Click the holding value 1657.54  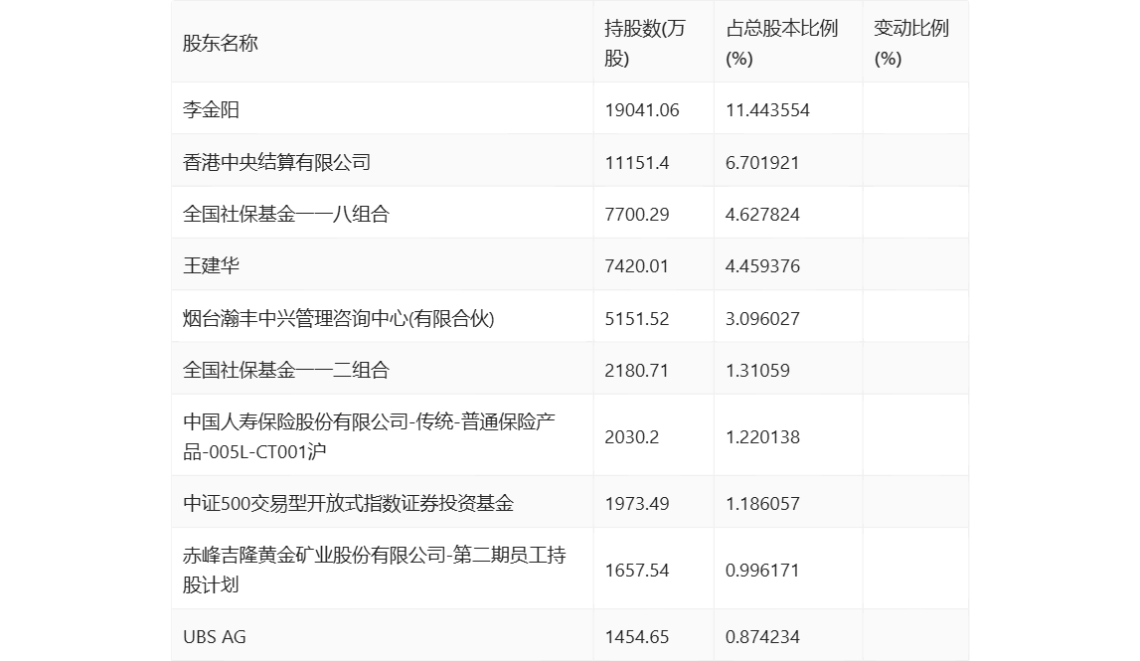point(637,571)
